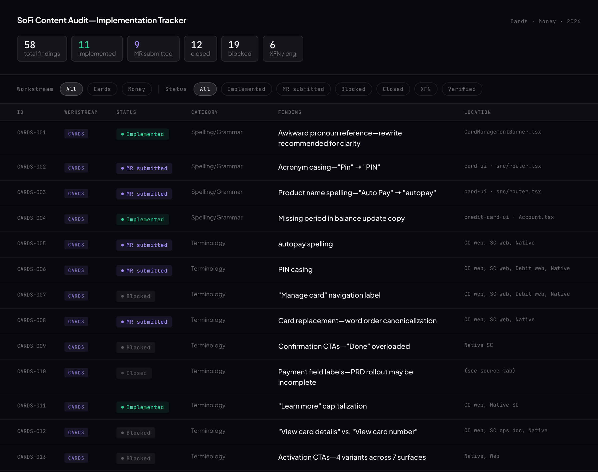Open the Acronym casing Pin to PIN finding
Screen dimensions: 598x472
(x=329, y=167)
